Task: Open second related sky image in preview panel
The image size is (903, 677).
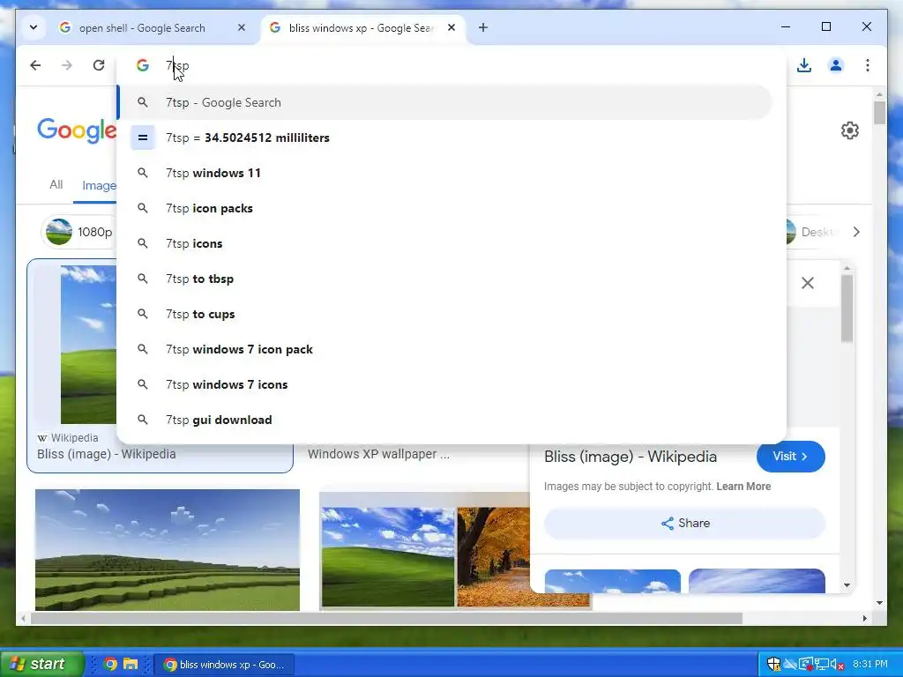Action: (x=757, y=581)
